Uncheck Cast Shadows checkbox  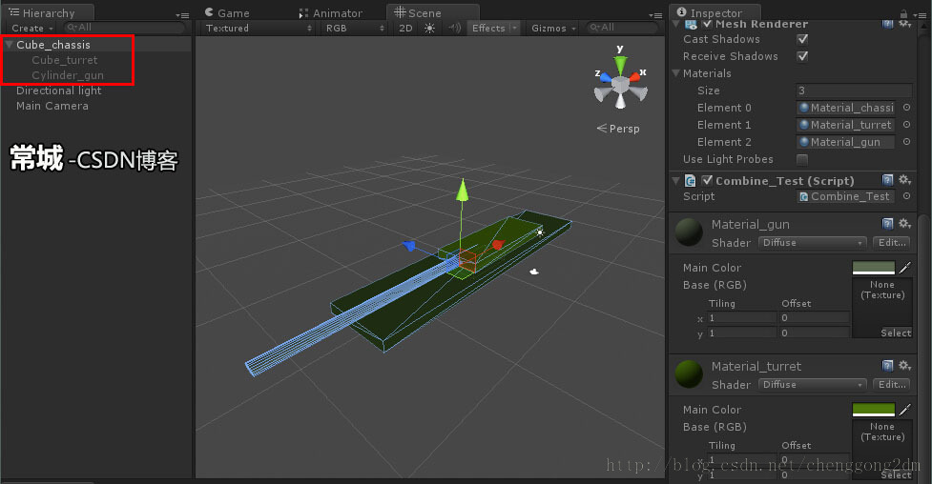point(802,39)
